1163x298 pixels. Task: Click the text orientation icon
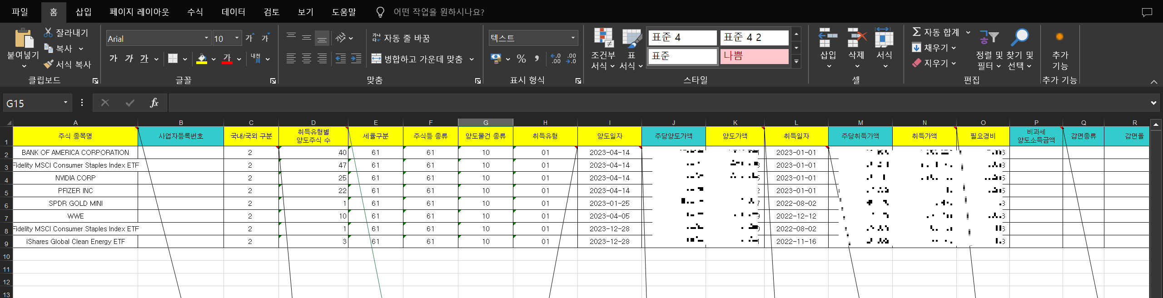(341, 38)
